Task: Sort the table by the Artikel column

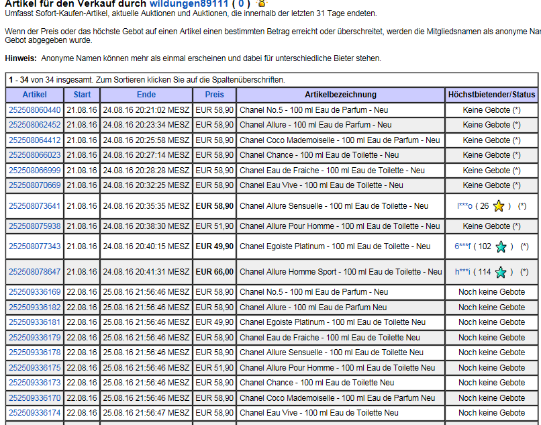Action: [34, 95]
